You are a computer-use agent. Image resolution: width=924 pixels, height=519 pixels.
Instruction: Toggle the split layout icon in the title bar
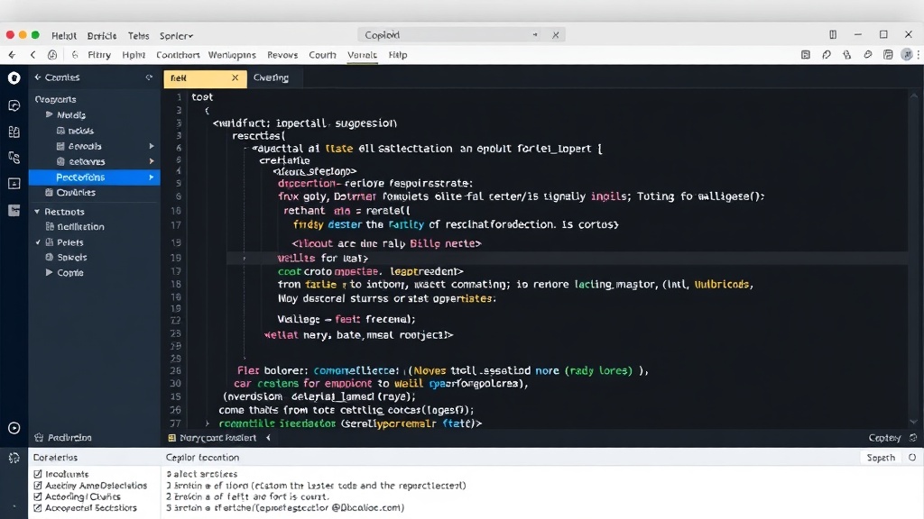coord(833,35)
